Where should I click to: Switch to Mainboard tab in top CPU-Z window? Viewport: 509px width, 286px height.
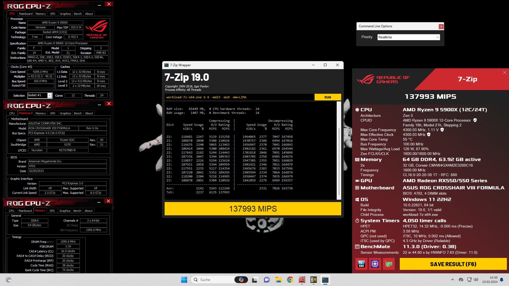pyautogui.click(x=26, y=14)
